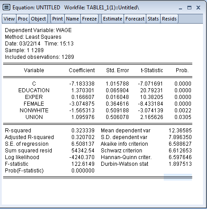Click the R-squared value 0.323339
Viewport: 207px width, 209px height.
coord(83,131)
